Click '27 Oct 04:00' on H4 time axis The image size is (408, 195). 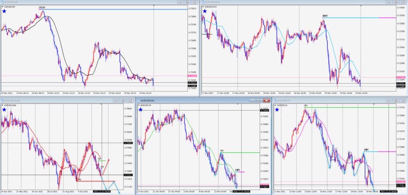[174, 191]
